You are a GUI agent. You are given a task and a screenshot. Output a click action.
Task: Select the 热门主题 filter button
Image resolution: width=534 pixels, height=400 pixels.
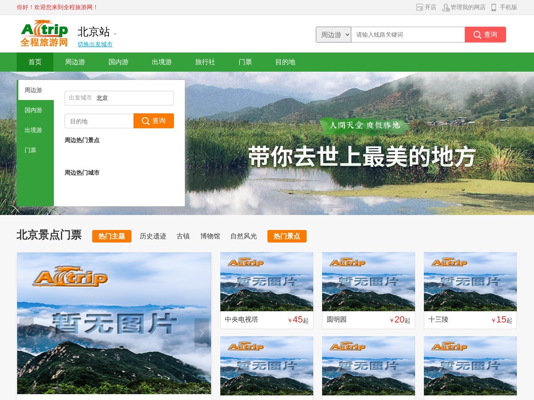pyautogui.click(x=111, y=236)
